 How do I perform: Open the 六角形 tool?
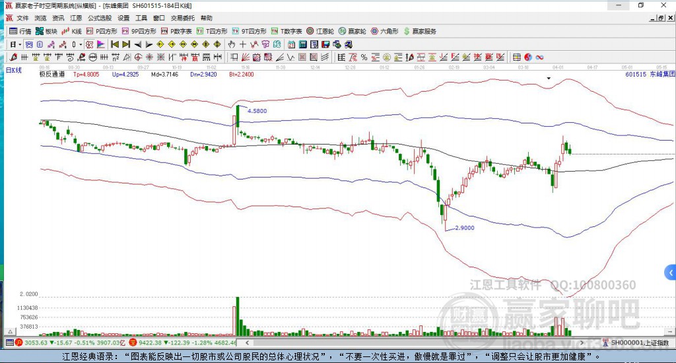tap(385, 31)
